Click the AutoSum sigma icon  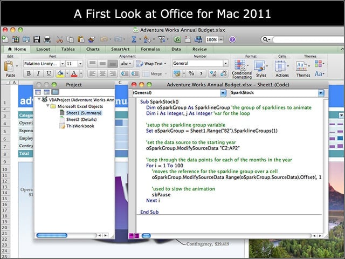point(134,39)
